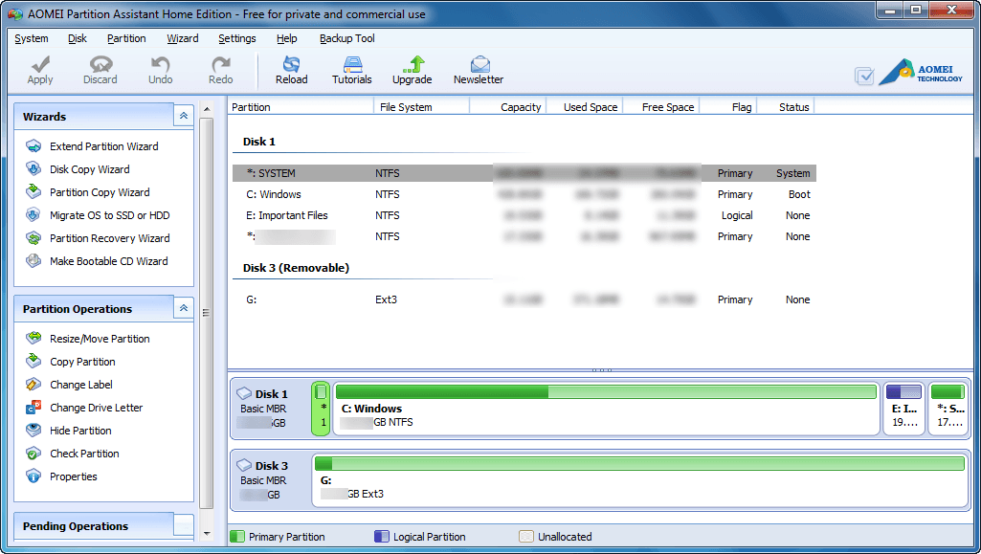The height and width of the screenshot is (554, 981).
Task: Choose the Check Partition icon
Action: point(33,454)
